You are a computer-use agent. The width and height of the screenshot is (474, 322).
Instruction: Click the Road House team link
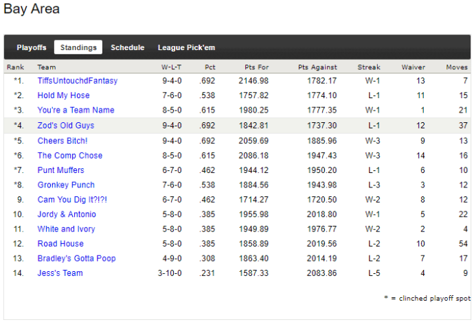[x=60, y=244]
